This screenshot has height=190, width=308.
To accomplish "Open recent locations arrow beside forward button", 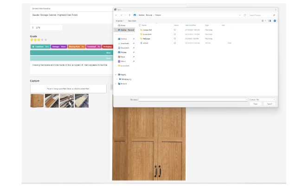I will point(125,15).
